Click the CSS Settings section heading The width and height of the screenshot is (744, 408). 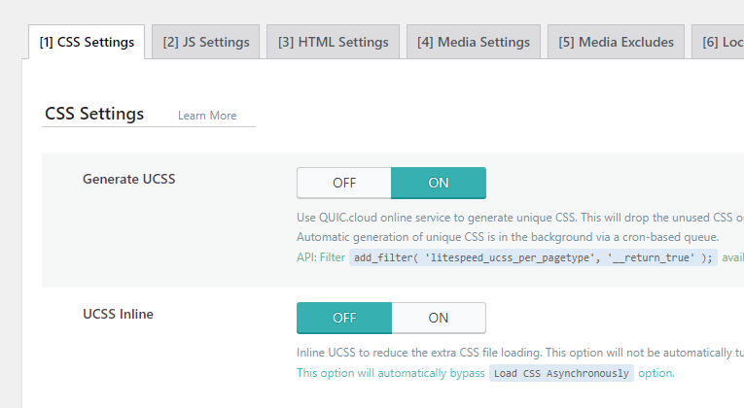(94, 114)
